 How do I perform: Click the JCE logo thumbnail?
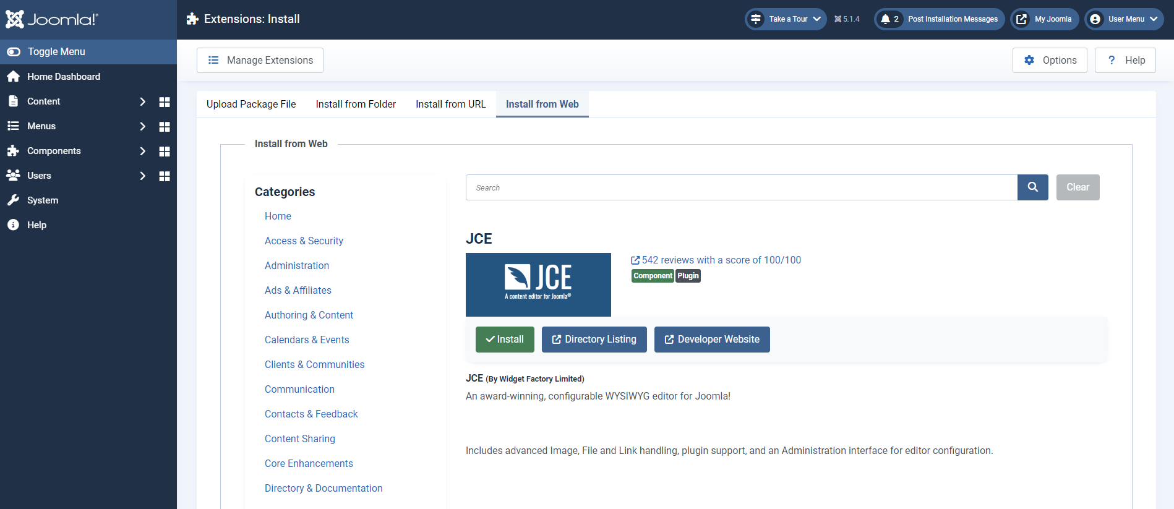(538, 284)
